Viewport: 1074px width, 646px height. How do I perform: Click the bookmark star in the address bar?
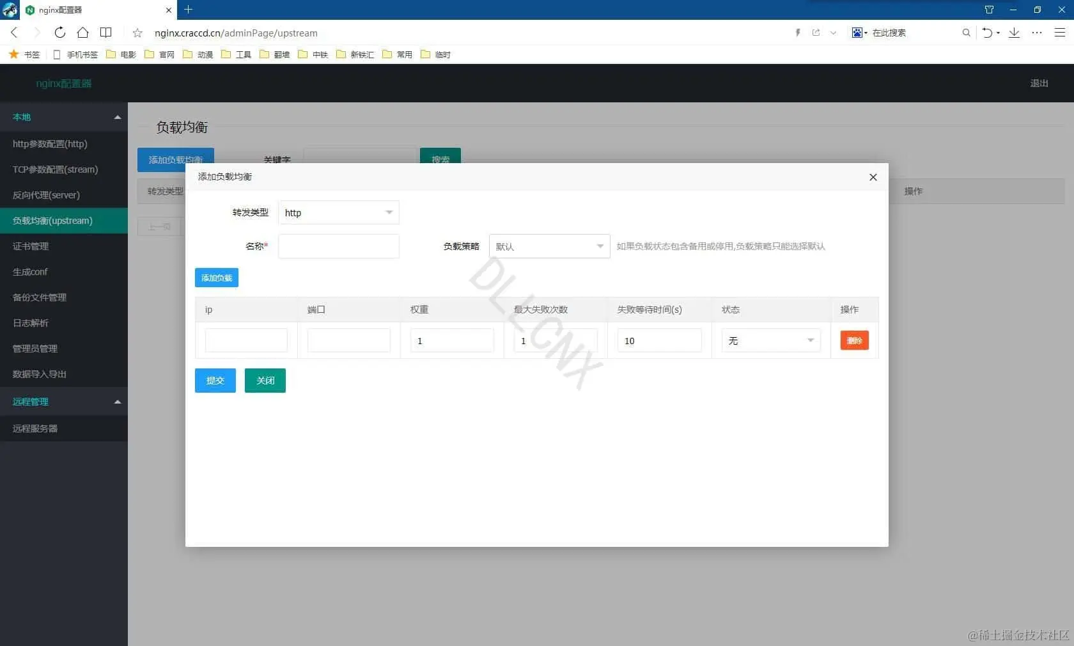pyautogui.click(x=137, y=33)
